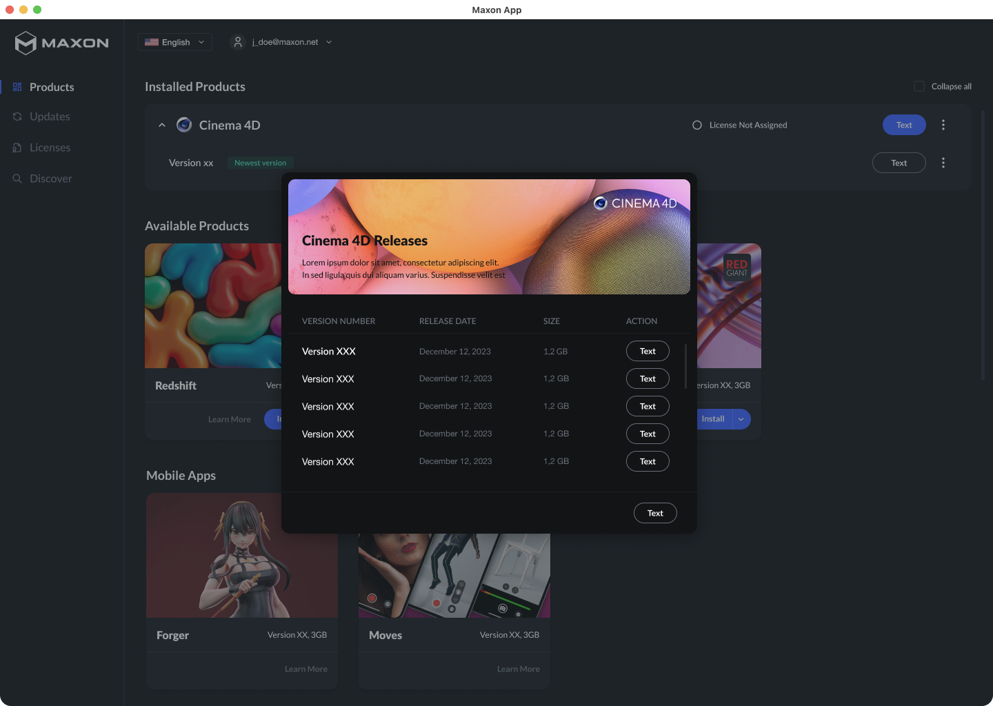Click the Maxon logo in sidebar

coord(62,43)
